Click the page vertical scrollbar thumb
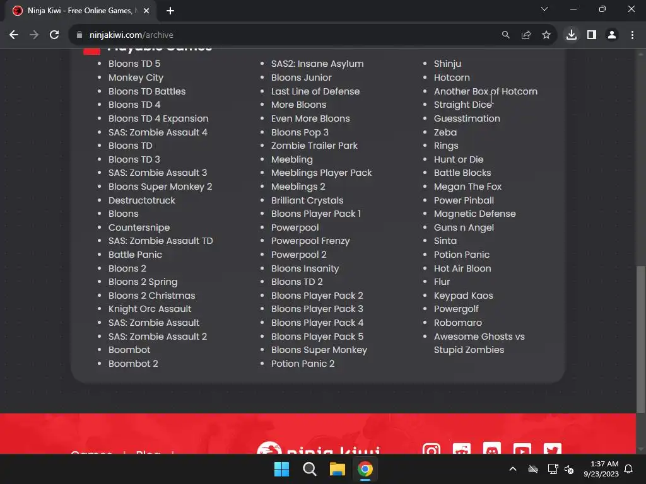The image size is (646, 484). 641,338
